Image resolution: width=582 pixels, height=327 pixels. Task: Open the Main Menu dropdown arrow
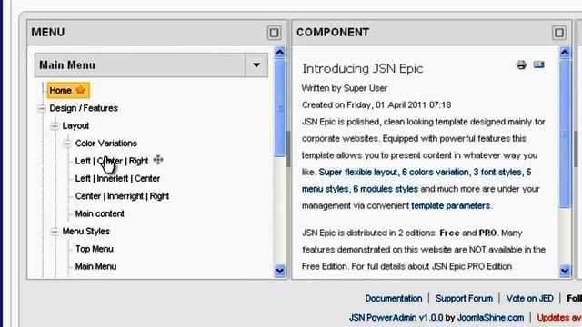[256, 65]
